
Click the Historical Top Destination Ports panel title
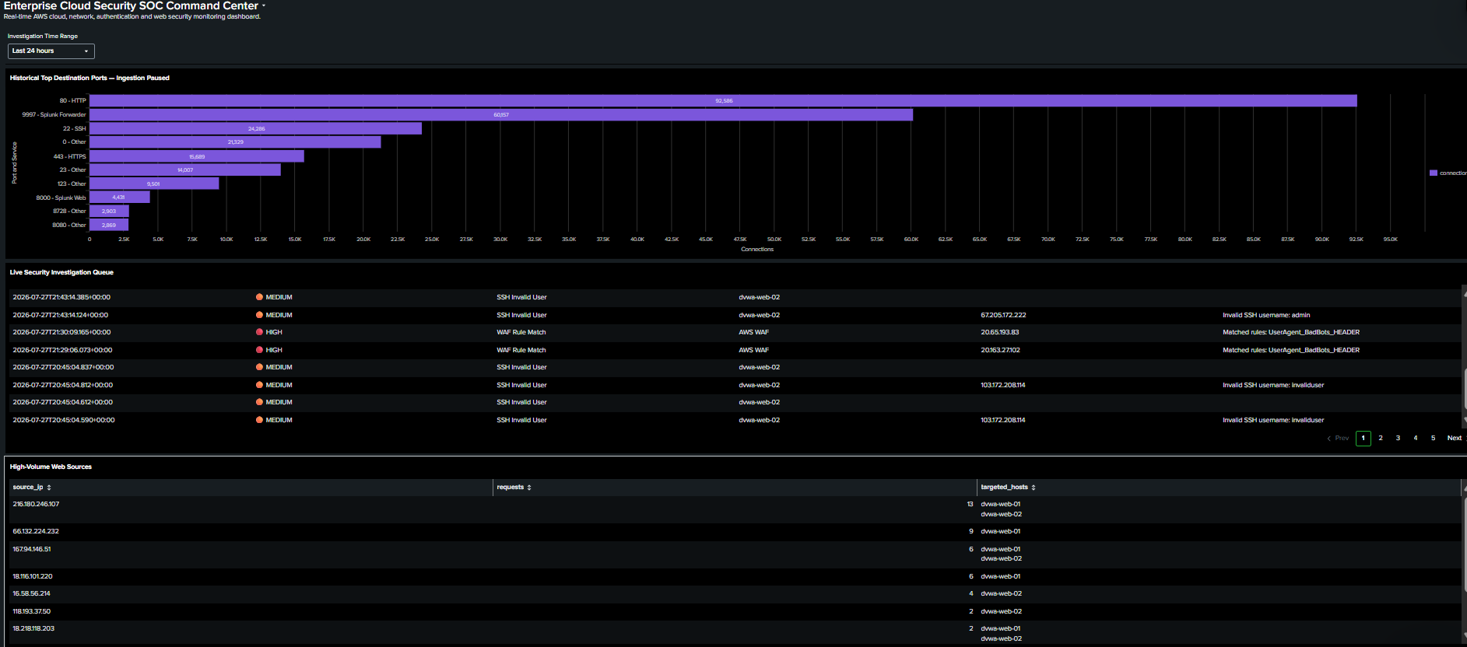click(x=89, y=78)
